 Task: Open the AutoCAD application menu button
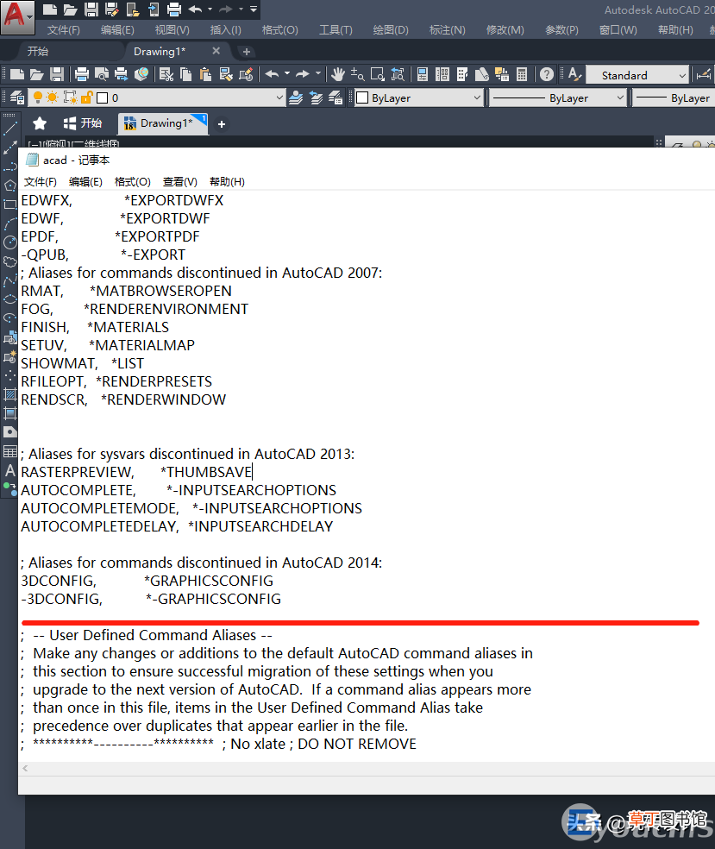[x=16, y=16]
